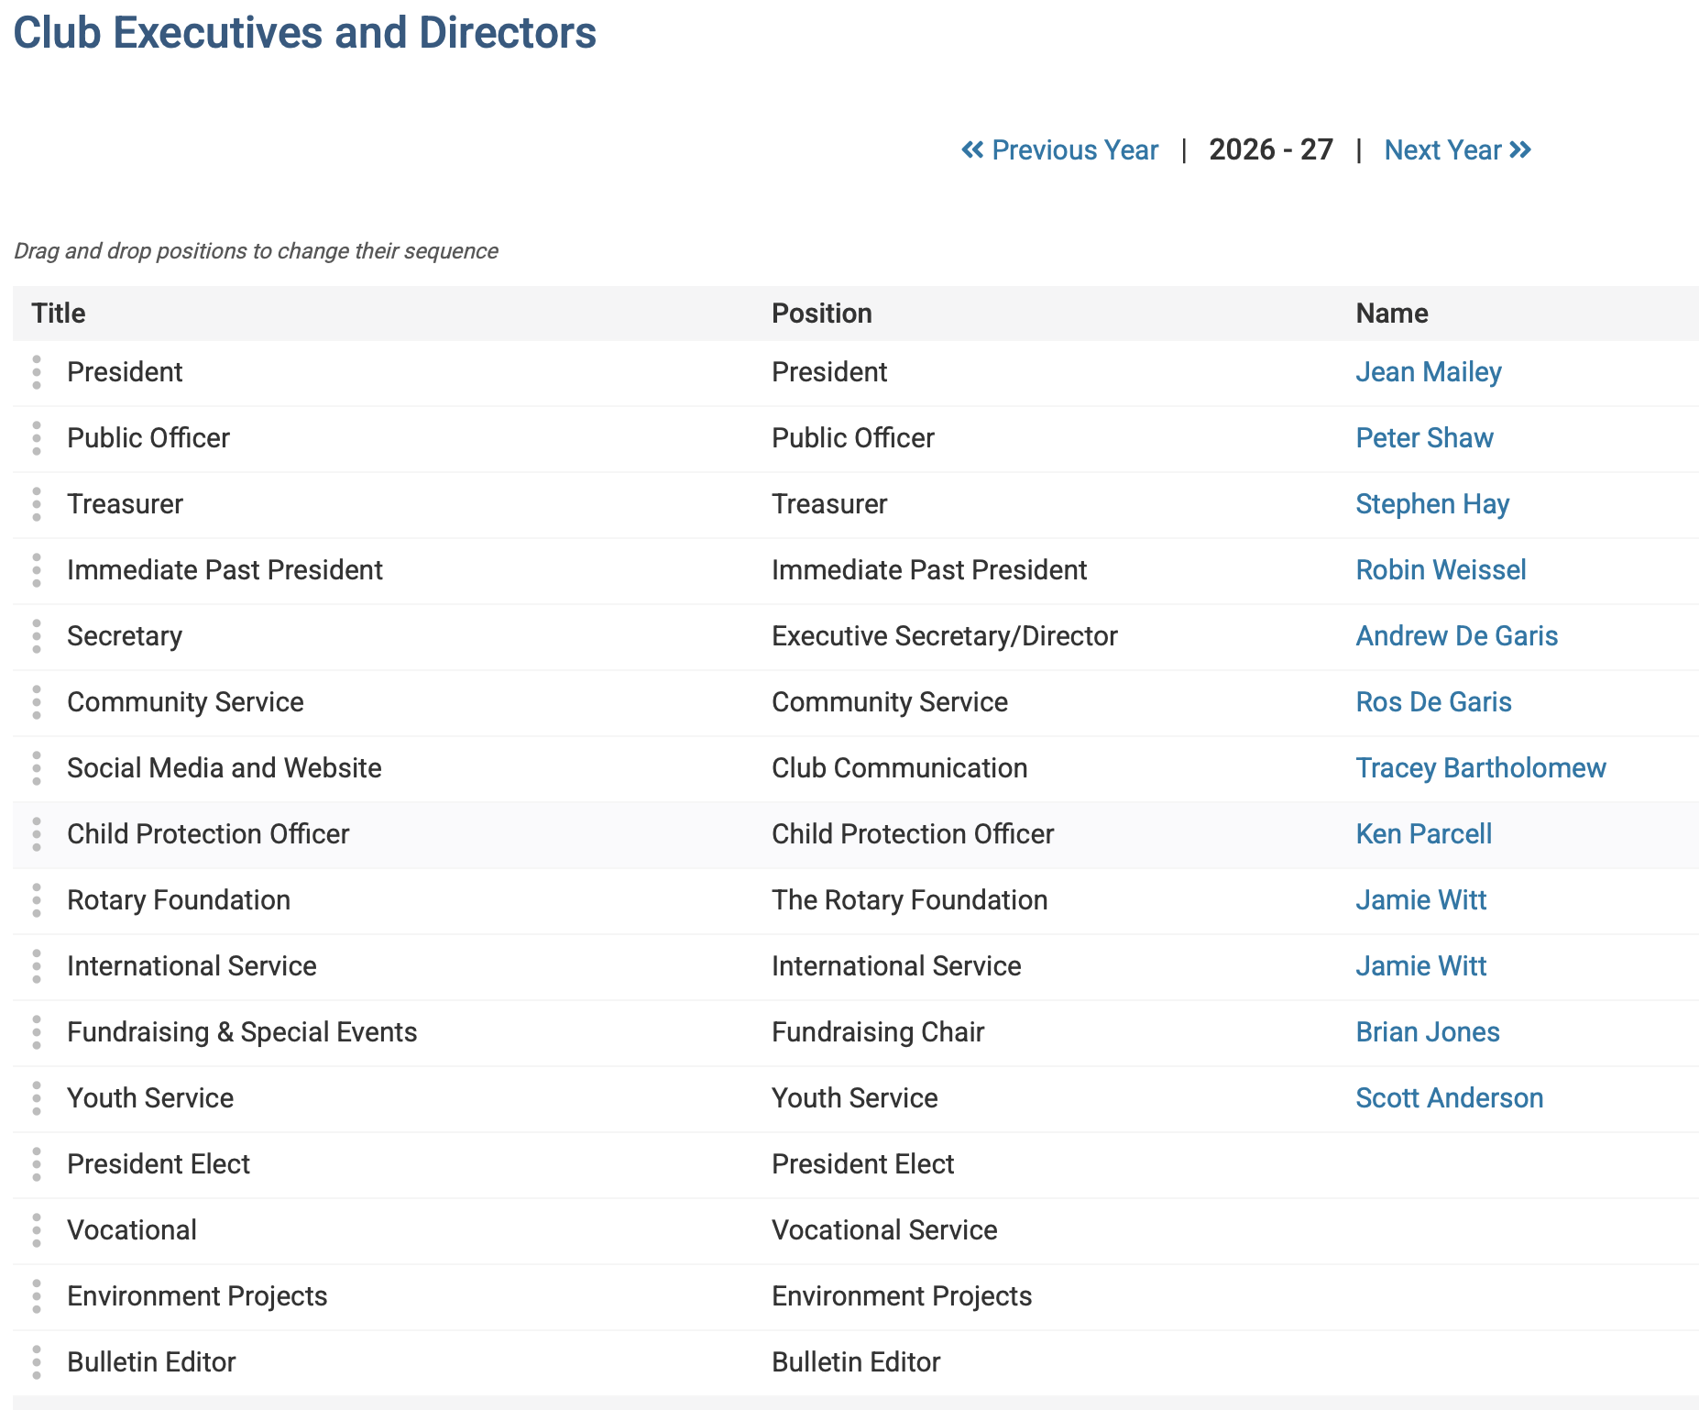The width and height of the screenshot is (1699, 1410).
Task: Navigate to Next Year
Action: click(1458, 149)
